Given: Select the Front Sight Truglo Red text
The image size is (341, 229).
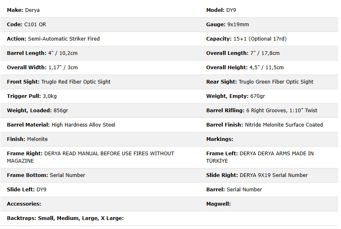Looking at the screenshot, I should tap(58, 82).
